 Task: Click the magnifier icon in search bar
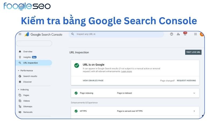(73, 34)
